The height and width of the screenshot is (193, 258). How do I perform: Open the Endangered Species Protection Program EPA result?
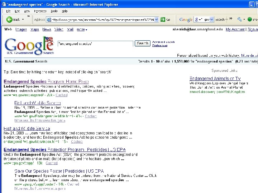[64, 149]
